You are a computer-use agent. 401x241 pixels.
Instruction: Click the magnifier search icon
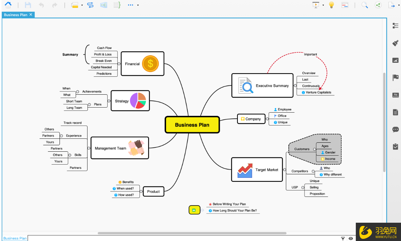(x=364, y=5)
